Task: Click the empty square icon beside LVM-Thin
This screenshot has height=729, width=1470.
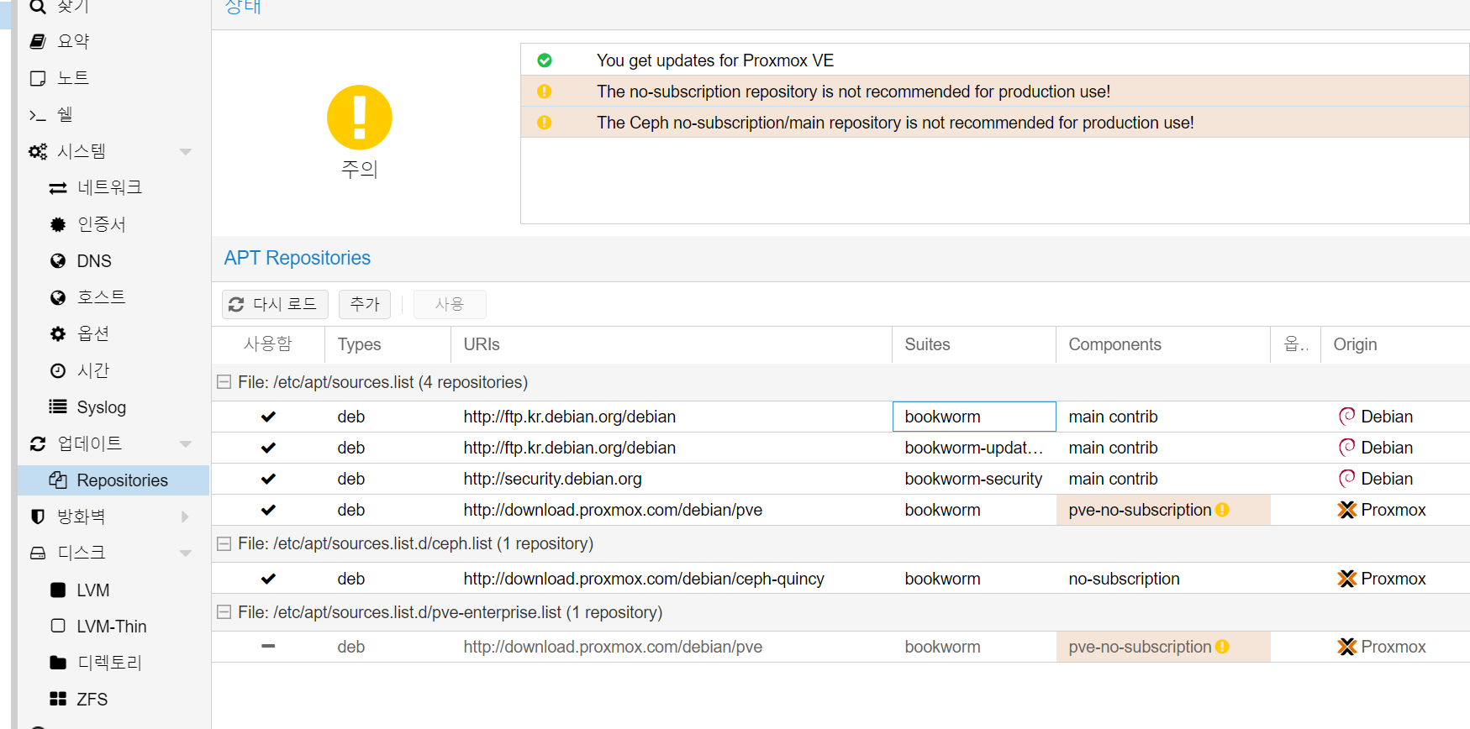Action: pyautogui.click(x=58, y=626)
